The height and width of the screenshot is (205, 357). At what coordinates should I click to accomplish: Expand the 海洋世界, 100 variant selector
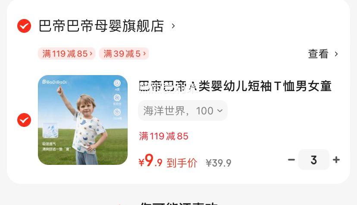point(183,110)
